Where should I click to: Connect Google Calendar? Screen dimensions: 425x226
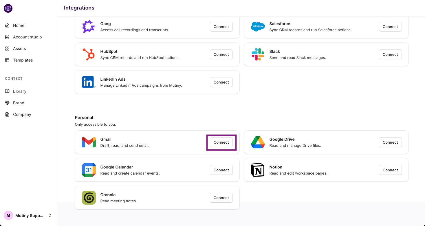221,170
